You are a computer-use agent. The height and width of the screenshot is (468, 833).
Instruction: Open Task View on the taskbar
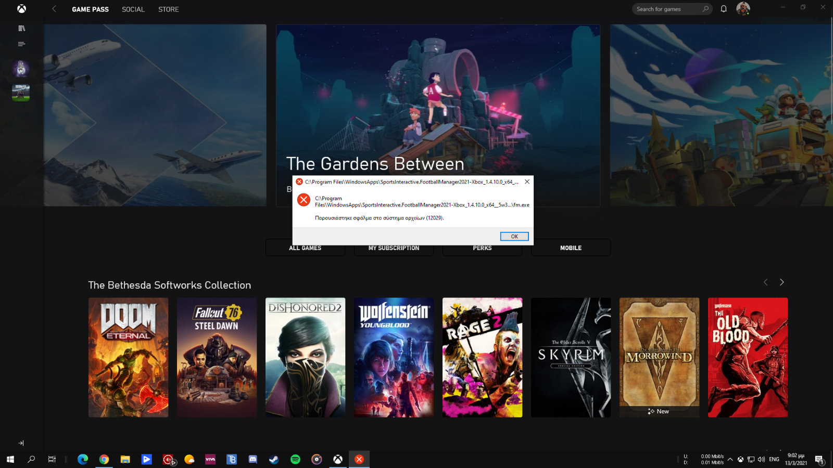pos(52,459)
